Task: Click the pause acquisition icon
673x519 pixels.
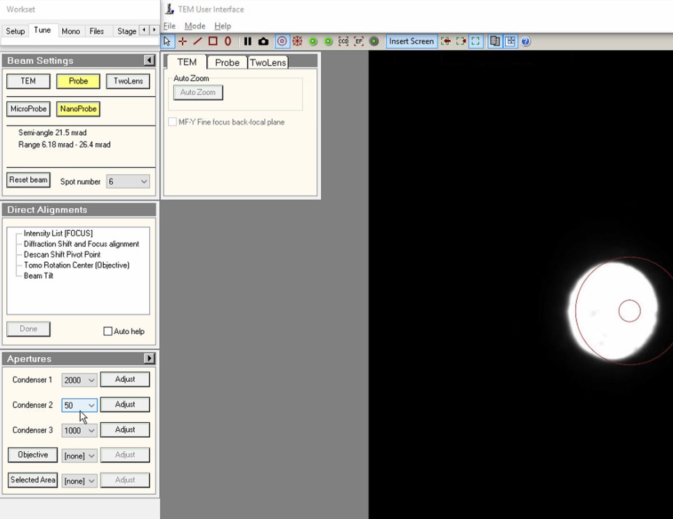Action: click(247, 41)
